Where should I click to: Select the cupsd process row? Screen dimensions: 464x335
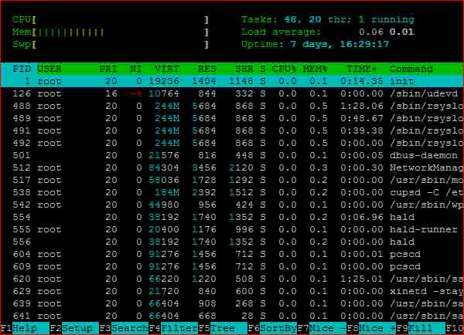(232, 192)
